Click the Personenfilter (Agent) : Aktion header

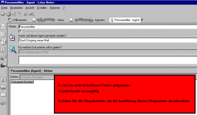32,71
